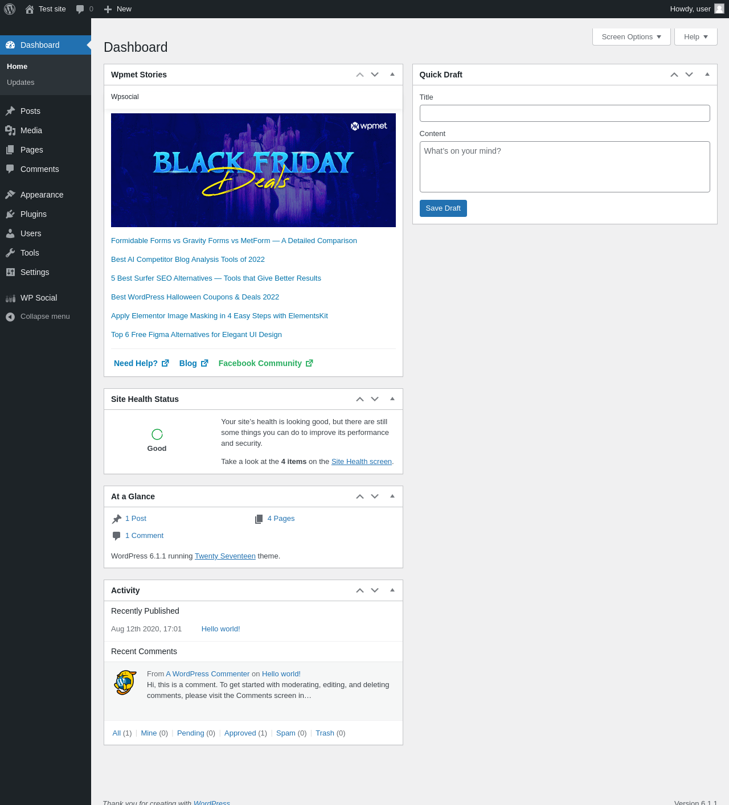729x805 pixels.
Task: Click the WordPress logo in the admin bar
Action: pos(10,9)
